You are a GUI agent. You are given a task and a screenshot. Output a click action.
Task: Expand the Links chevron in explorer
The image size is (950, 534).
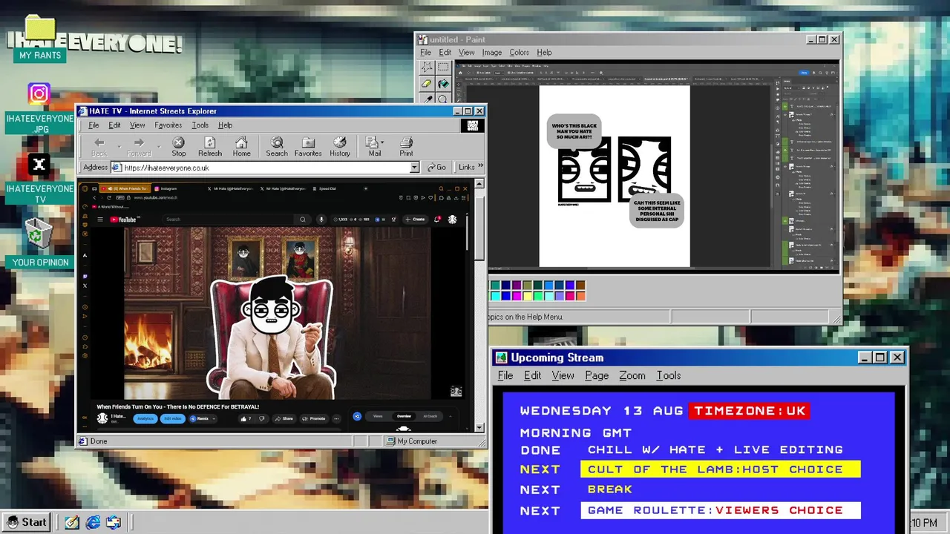(x=480, y=167)
